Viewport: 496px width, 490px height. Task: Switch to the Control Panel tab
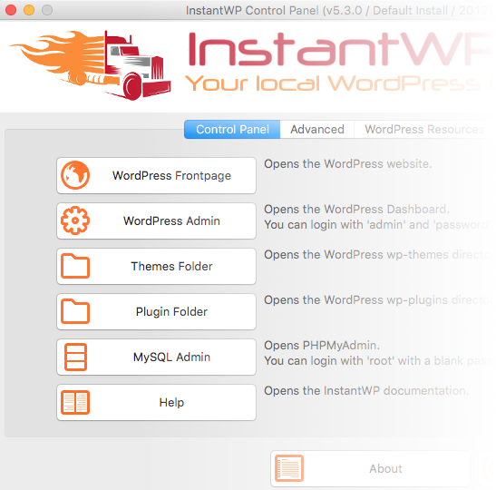pyautogui.click(x=232, y=129)
